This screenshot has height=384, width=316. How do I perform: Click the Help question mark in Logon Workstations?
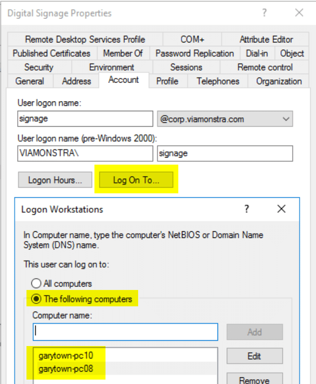pyautogui.click(x=247, y=209)
